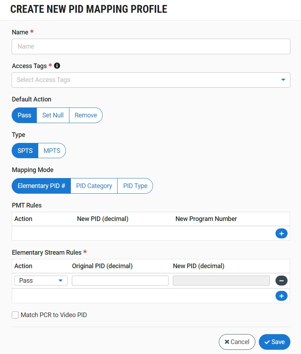
Task: Choose SPTS type
Action: tap(25, 151)
